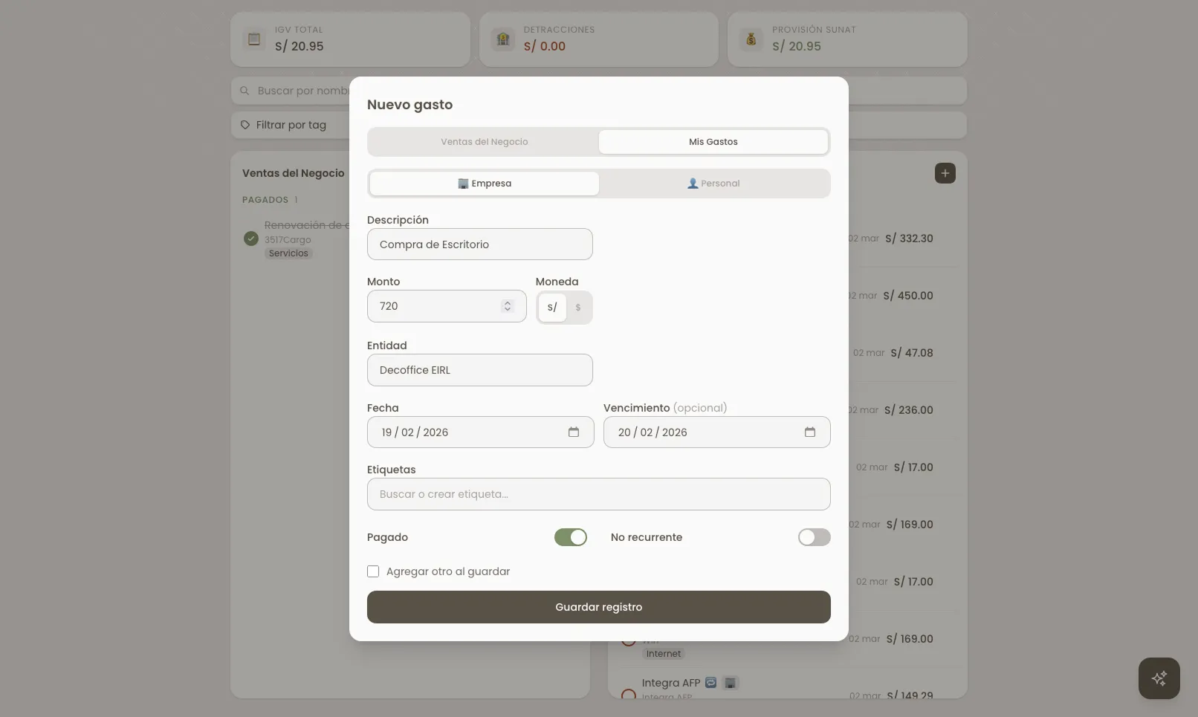Click the Etiquetas search field
The image size is (1198, 717).
pyautogui.click(x=598, y=494)
